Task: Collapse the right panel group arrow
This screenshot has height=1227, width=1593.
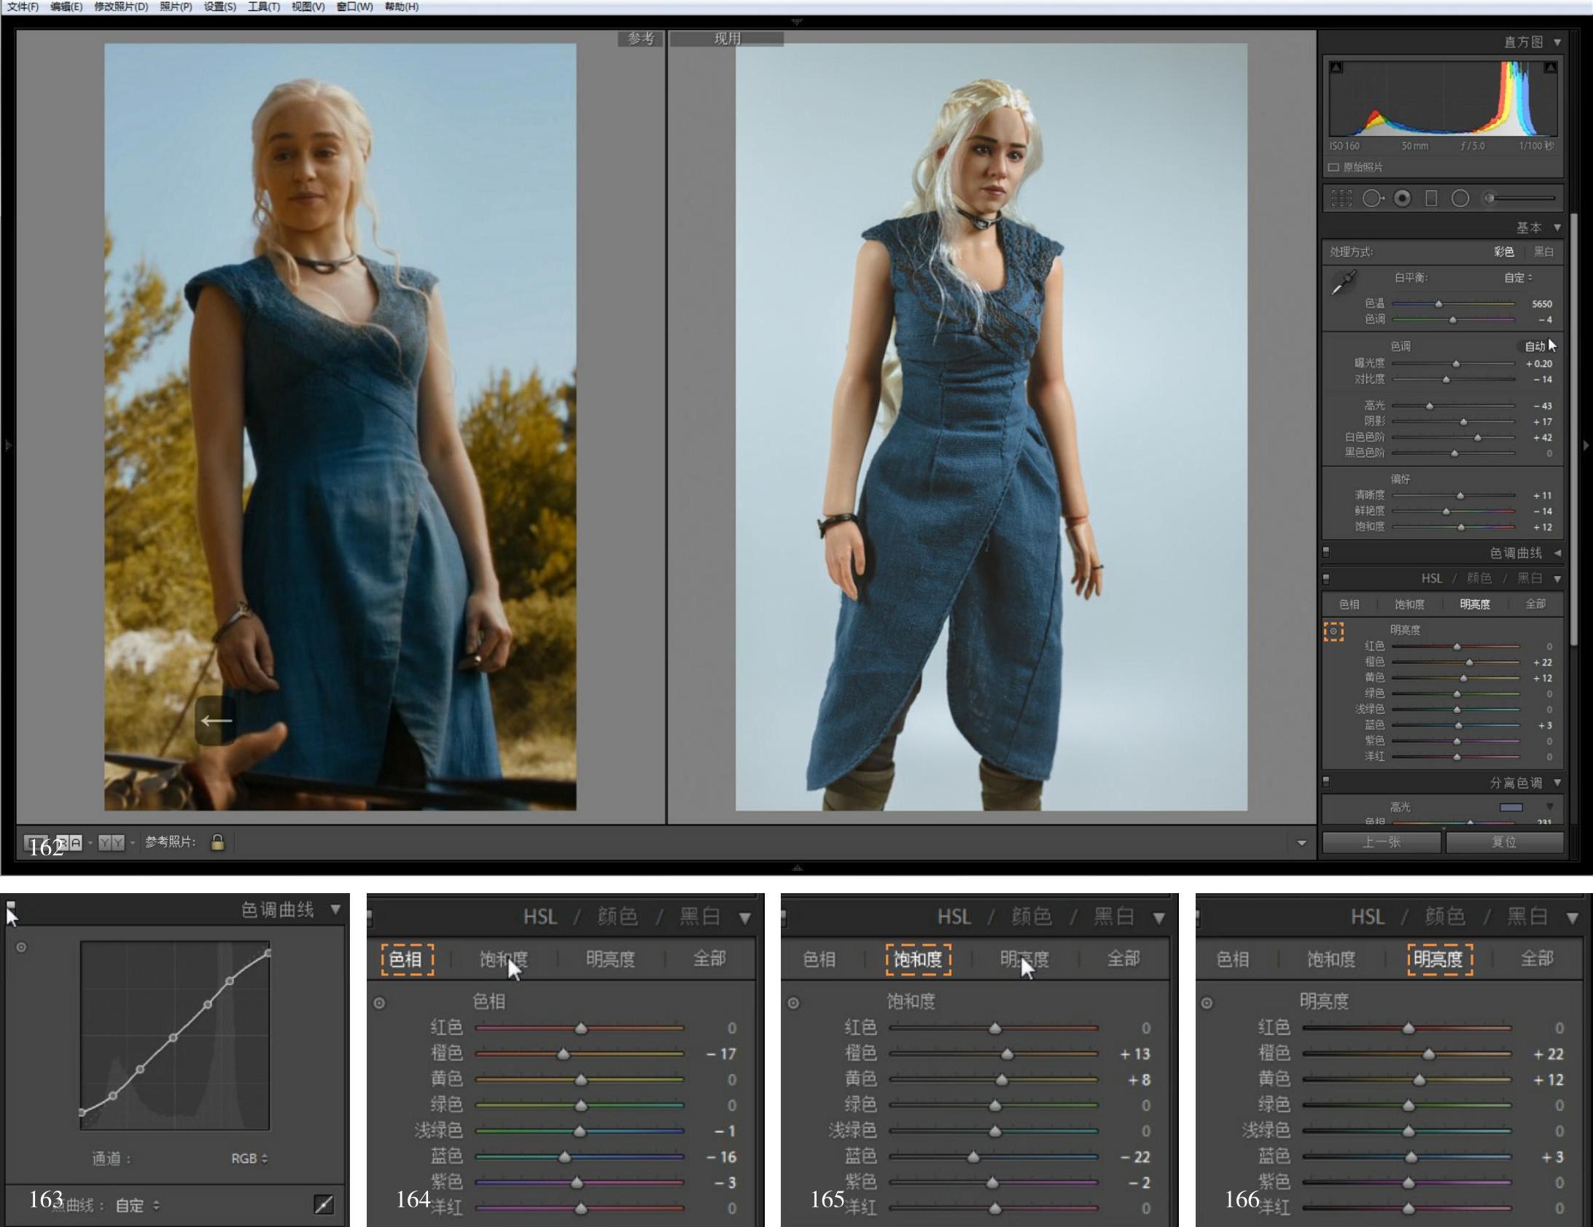Action: 1586,445
